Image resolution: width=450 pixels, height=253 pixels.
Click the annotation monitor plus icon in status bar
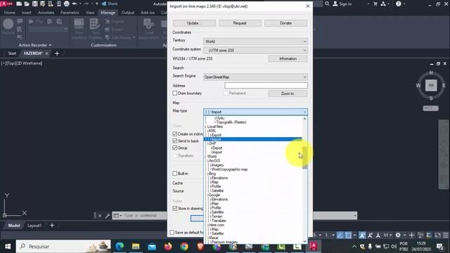coord(411,235)
